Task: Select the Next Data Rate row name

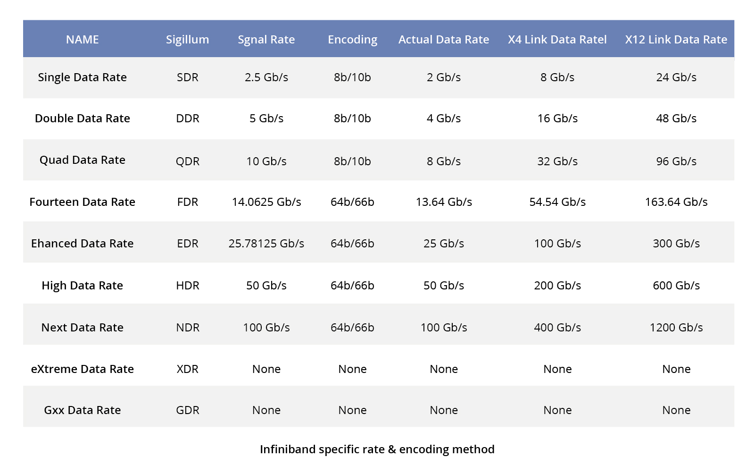Action: click(82, 328)
